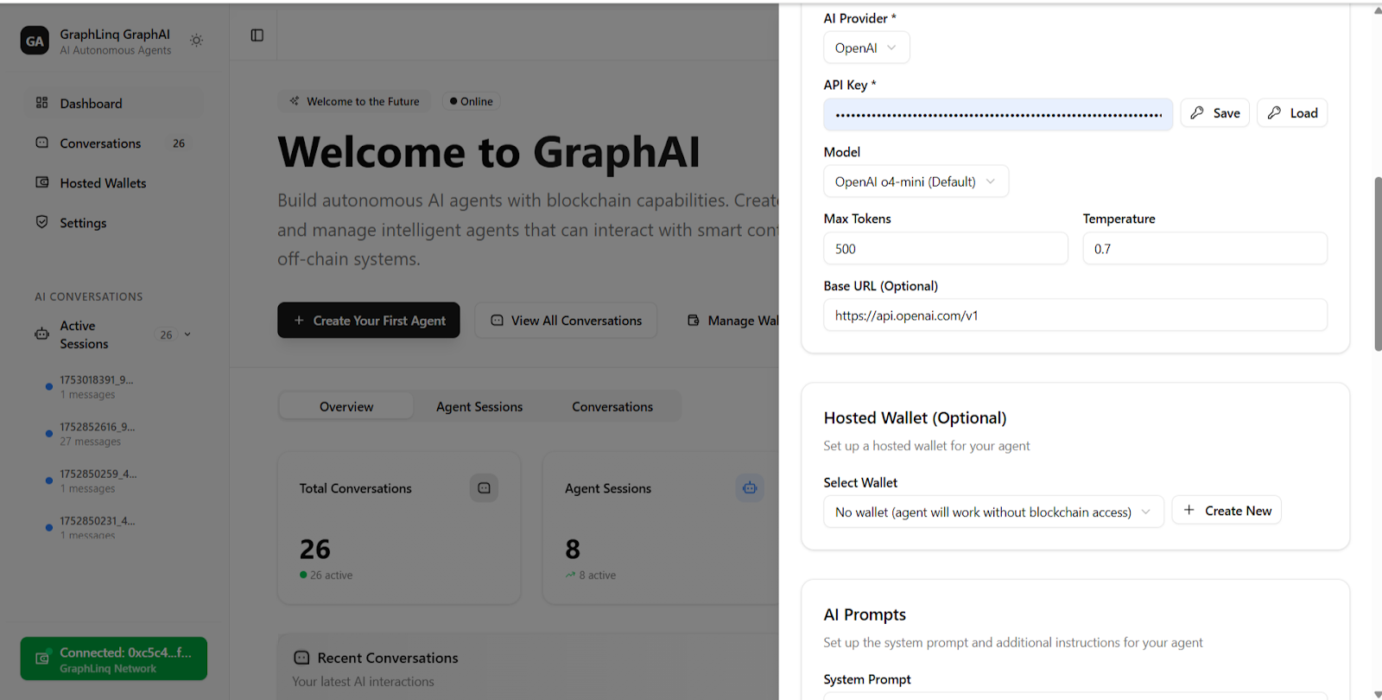Click the Temperature field
Screen dimensions: 1382x700
click(x=1205, y=249)
